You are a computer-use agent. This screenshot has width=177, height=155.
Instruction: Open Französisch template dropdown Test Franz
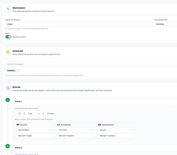75,130
